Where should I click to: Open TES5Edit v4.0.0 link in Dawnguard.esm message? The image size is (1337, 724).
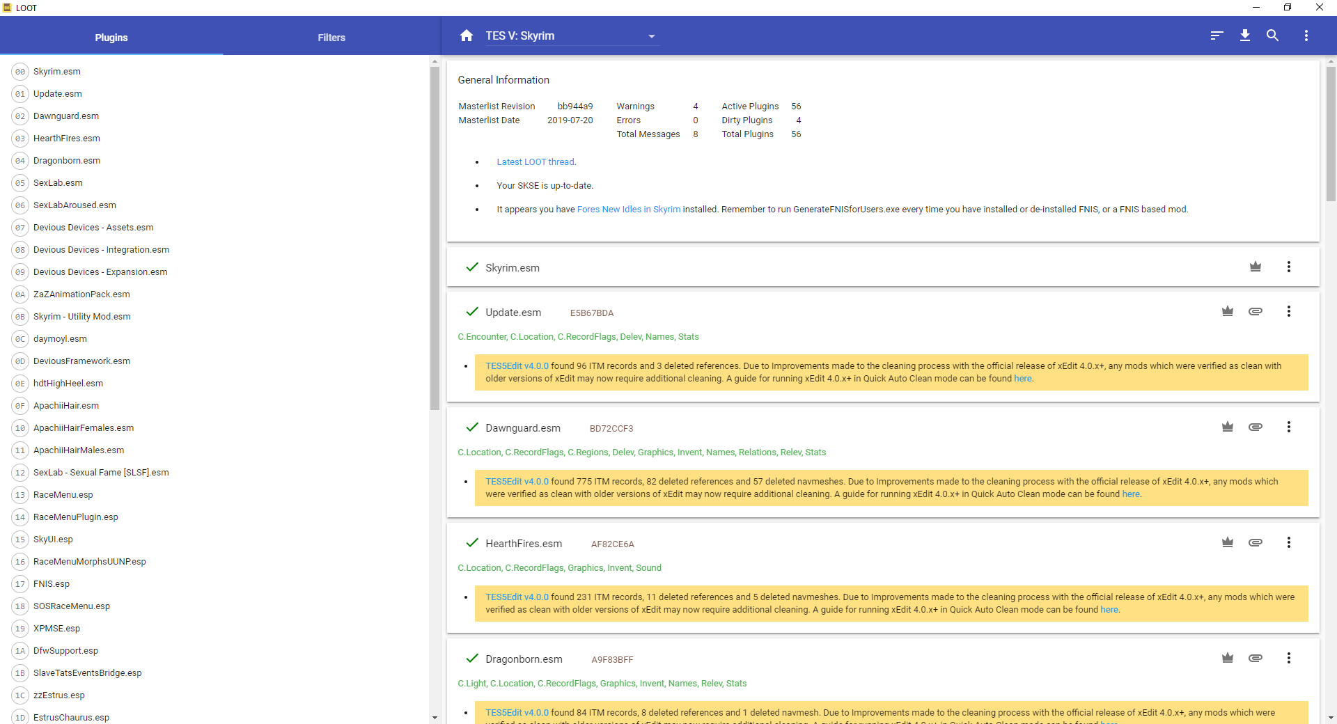(x=517, y=482)
